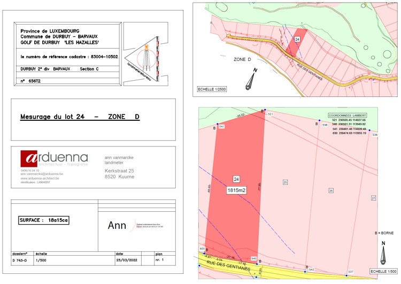This screenshot has height=284, width=401.
Task: Click the SURFACE : 18a15ca box
Action: tap(44, 220)
